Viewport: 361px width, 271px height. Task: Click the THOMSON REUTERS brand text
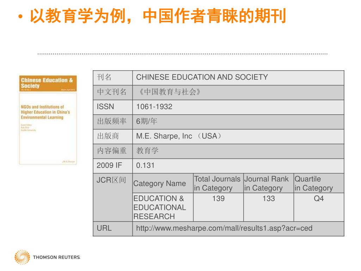(x=56, y=257)
